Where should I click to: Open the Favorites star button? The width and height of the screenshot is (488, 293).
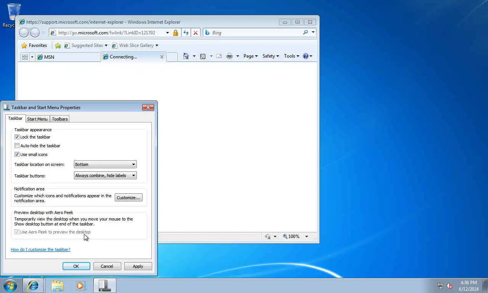(x=34, y=45)
